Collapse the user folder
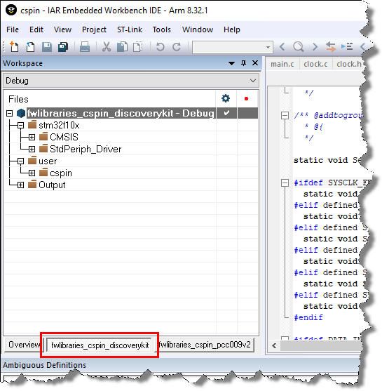Image resolution: width=382 pixels, height=391 pixels. [x=20, y=161]
